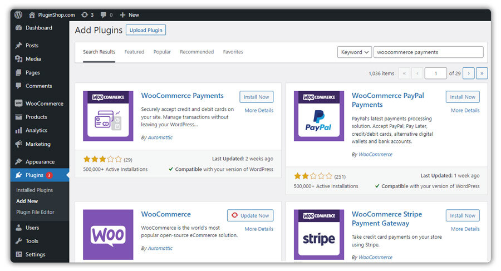Click the current page number field
Viewport: 501px width, 271px height.
(x=435, y=73)
